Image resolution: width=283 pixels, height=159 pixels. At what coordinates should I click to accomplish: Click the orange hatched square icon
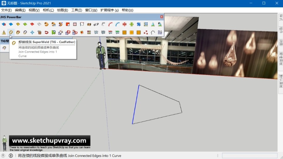[124, 32]
